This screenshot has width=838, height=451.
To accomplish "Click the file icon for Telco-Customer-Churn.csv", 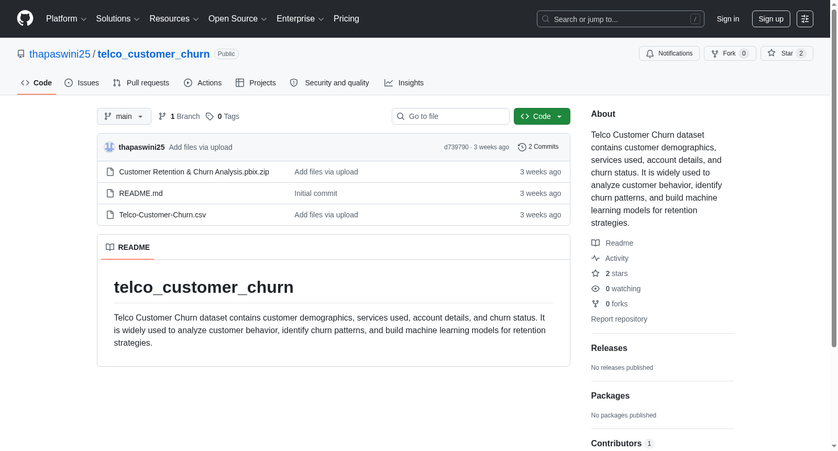I will (x=110, y=215).
